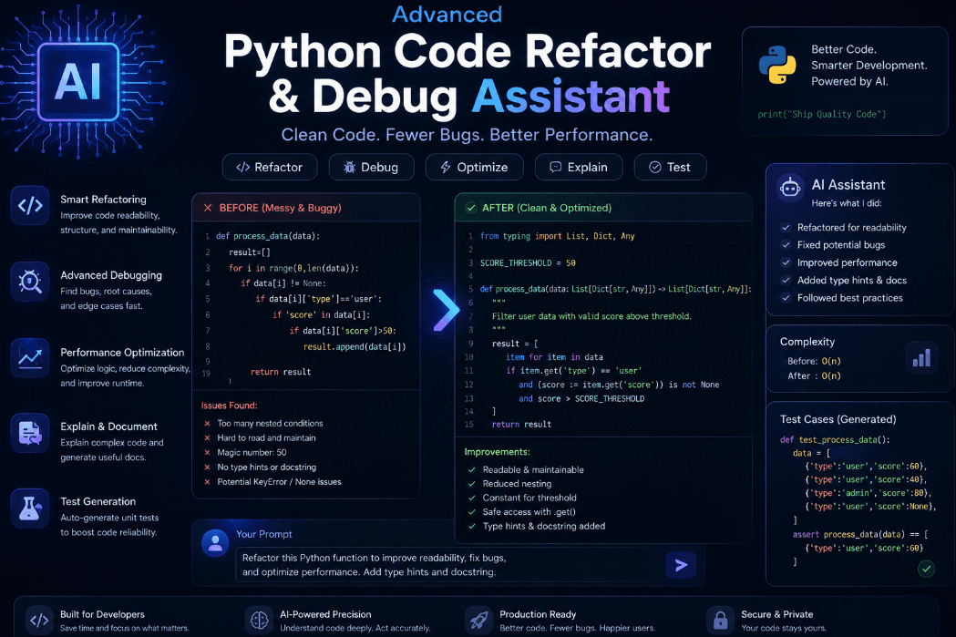Click the green test passed checkmark icon
Screen dimensions: 956x637
pos(926,569)
